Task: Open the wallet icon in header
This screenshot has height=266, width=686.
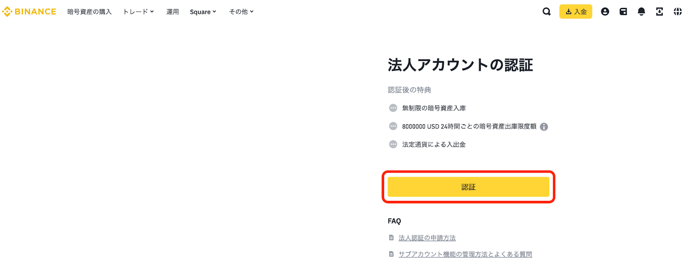Action: tap(623, 12)
